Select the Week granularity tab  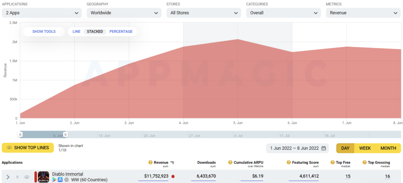[365, 148]
